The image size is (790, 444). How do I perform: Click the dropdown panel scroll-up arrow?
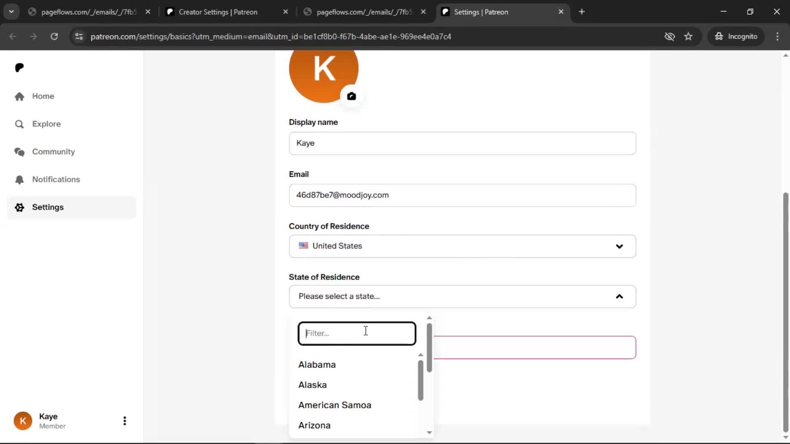click(429, 318)
